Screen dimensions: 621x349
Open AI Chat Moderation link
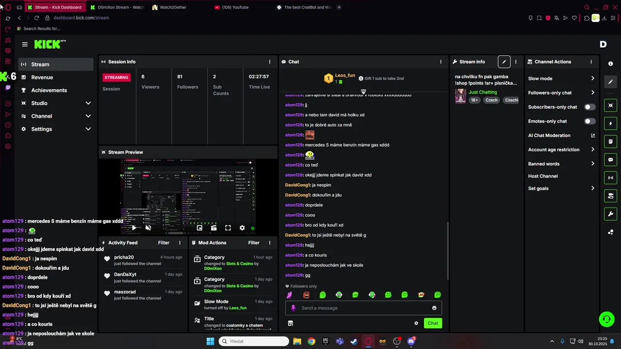pyautogui.click(x=561, y=136)
